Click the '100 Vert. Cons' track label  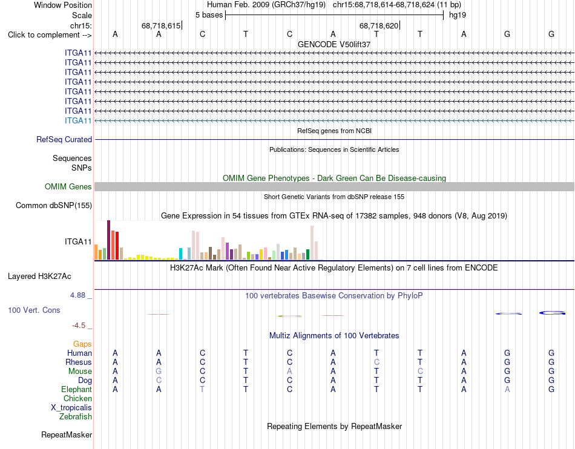pos(34,310)
